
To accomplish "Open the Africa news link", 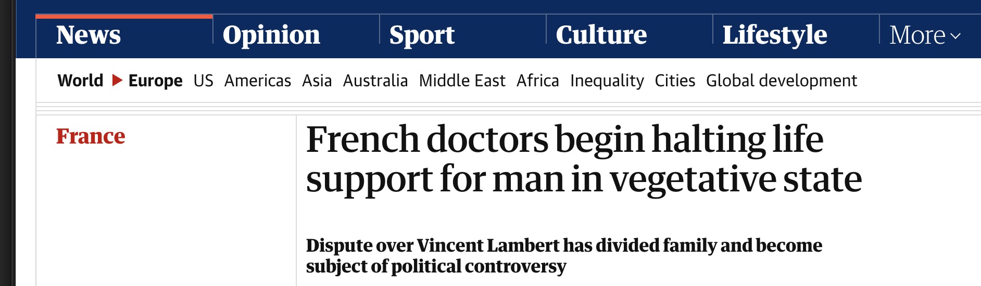I will [537, 81].
